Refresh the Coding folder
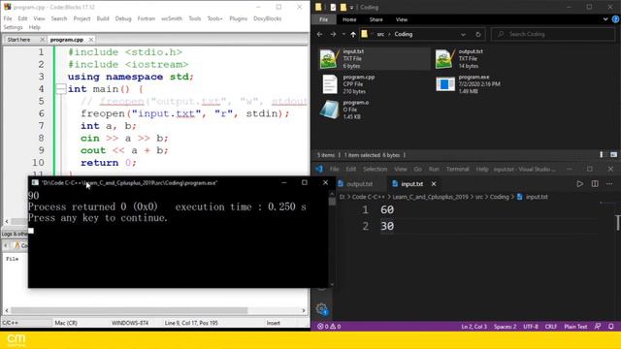This screenshot has width=621, height=349. click(478, 35)
